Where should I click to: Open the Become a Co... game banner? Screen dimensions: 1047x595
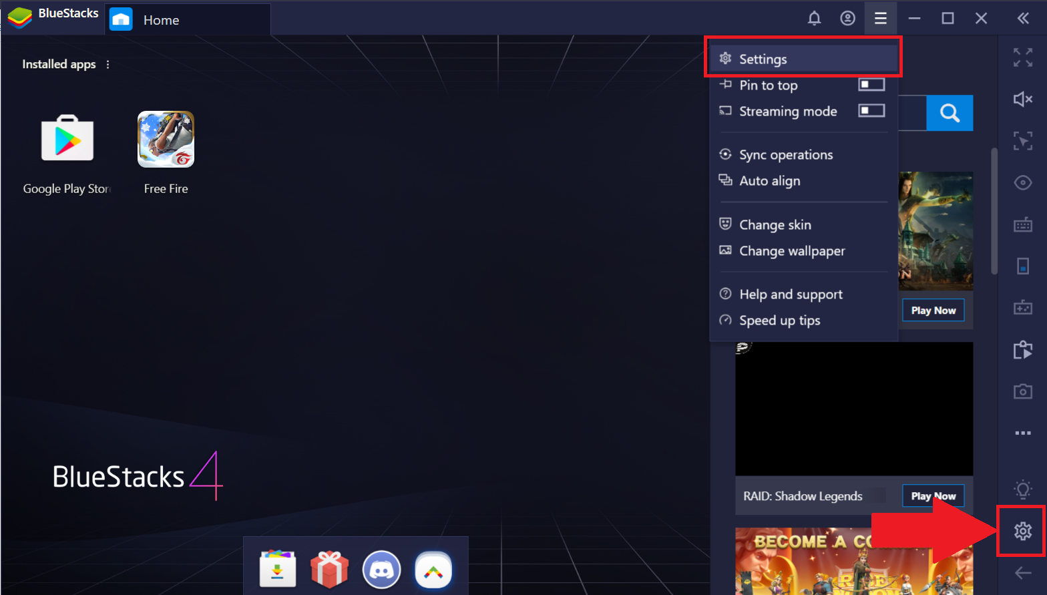854,561
